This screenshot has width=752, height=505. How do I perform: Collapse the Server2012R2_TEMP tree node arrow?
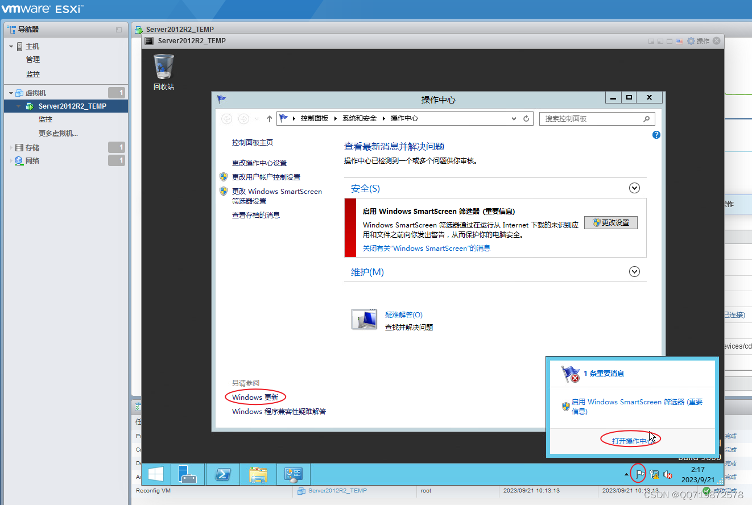click(x=19, y=106)
